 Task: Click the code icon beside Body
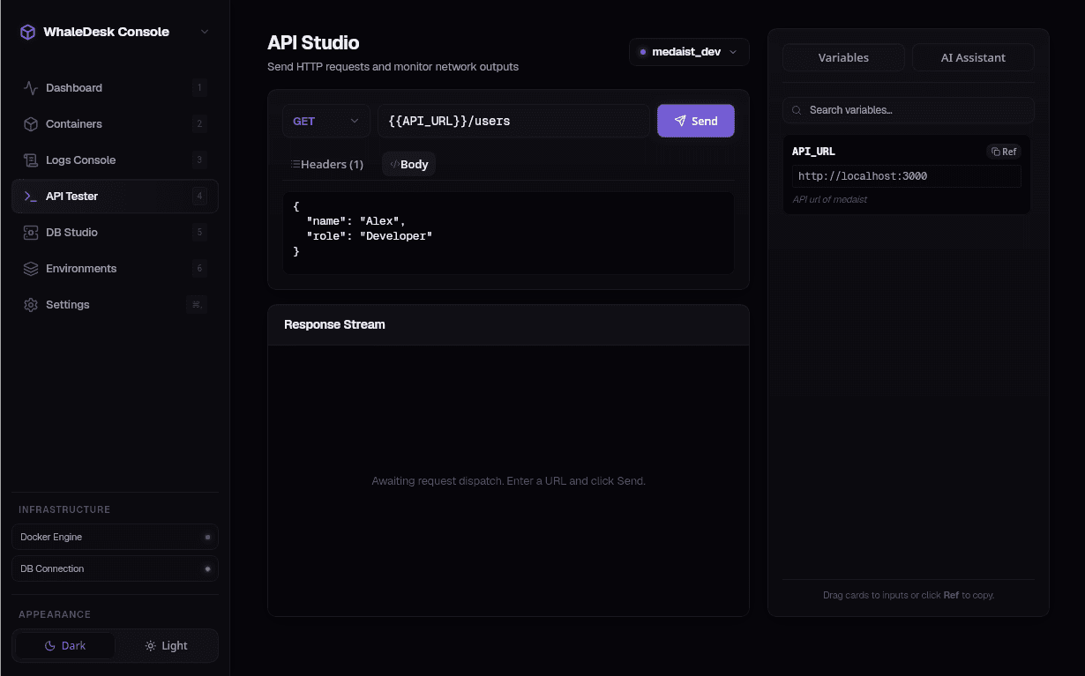pyautogui.click(x=394, y=164)
